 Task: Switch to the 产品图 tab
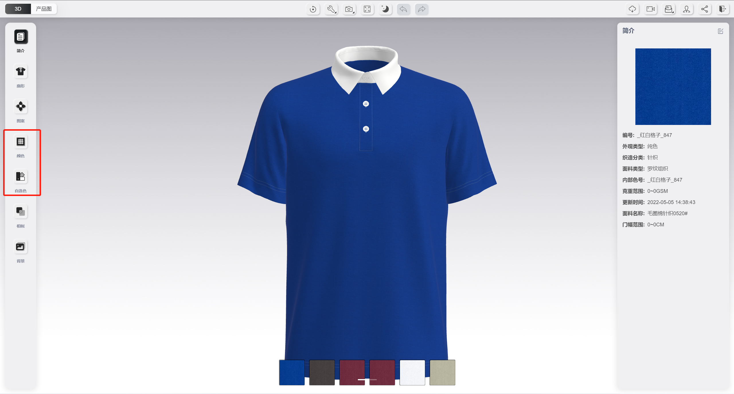[x=44, y=9]
